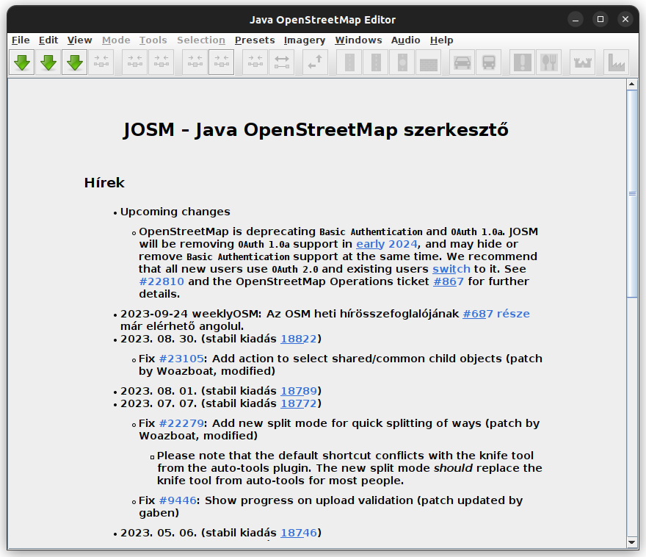
Task: Open stable release link 18822
Action: click(299, 339)
